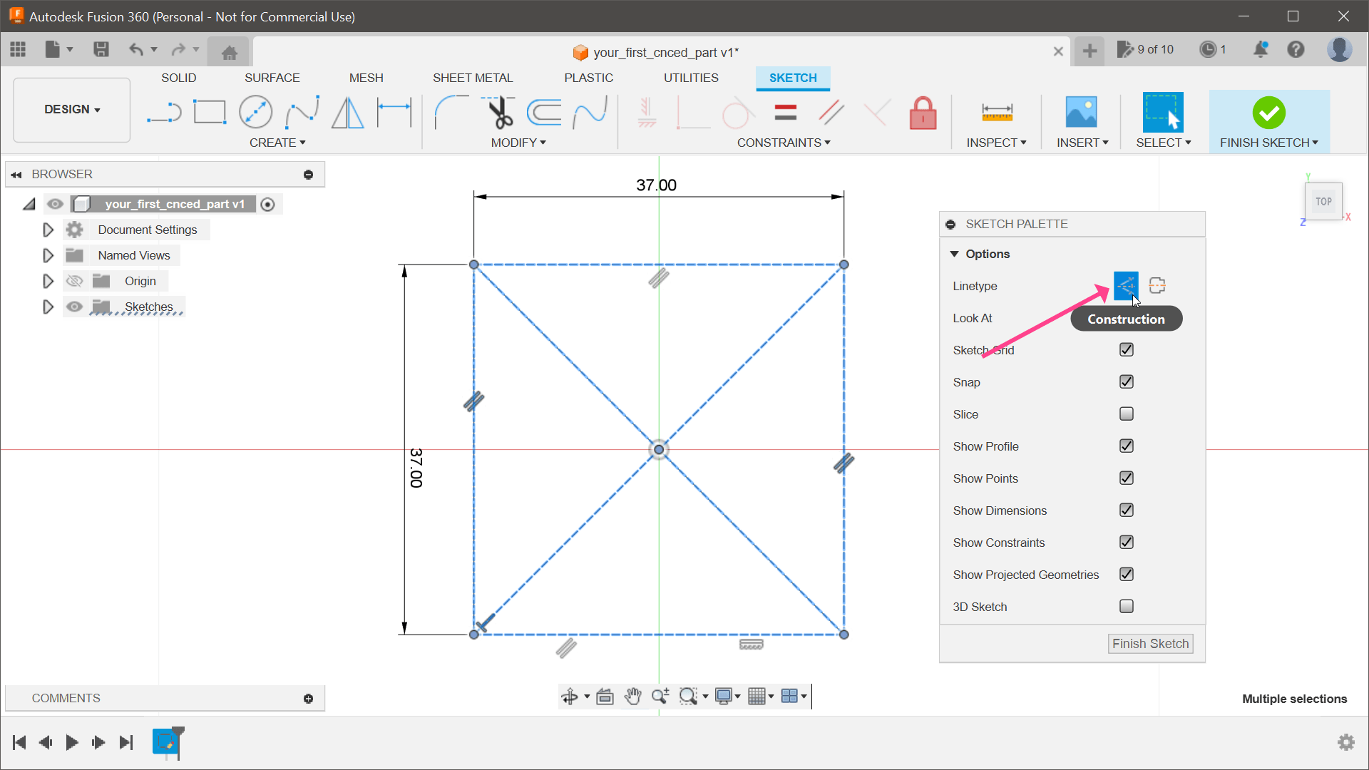This screenshot has height=770, width=1369.
Task: Click the playback next step control
Action: (98, 743)
